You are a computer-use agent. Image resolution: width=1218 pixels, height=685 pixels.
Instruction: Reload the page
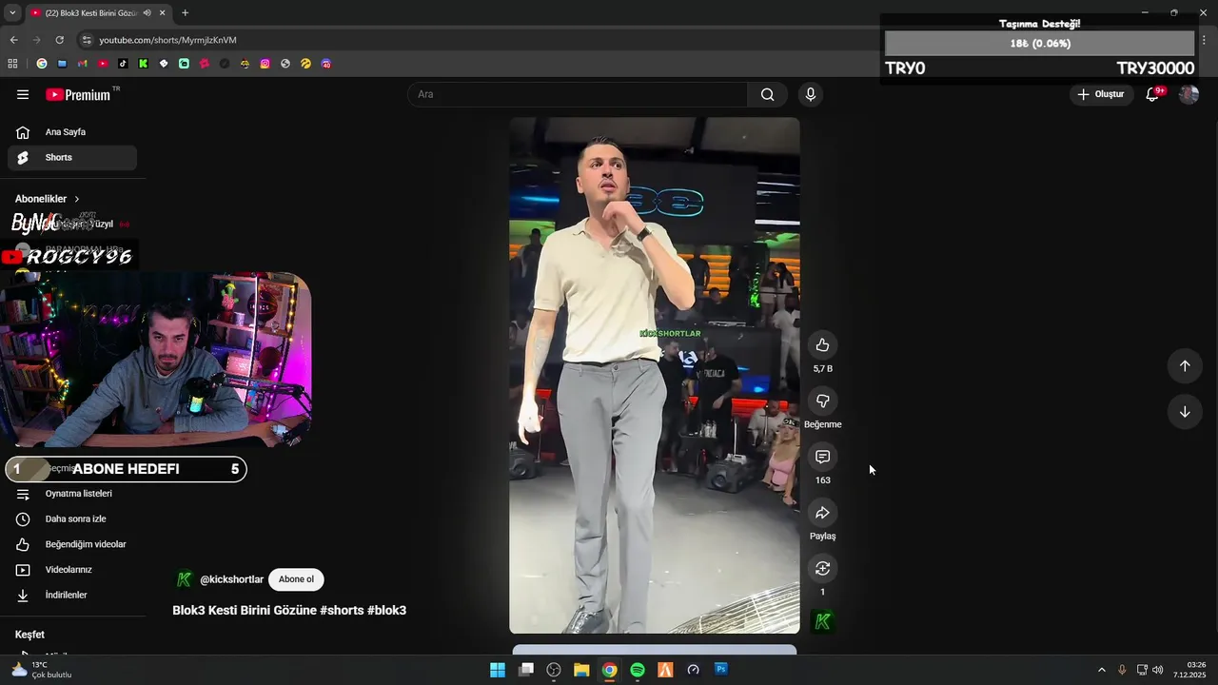(59, 40)
